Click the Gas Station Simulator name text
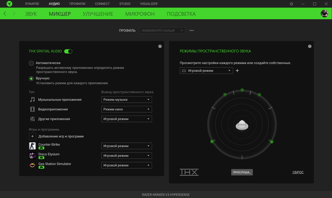Viewport: 332px width, 198px height. click(x=55, y=164)
